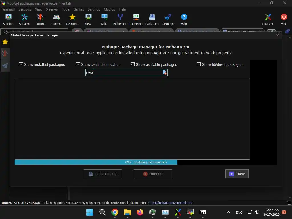Open the sidebar Tools knife tab
The width and height of the screenshot is (292, 219).
[5, 54]
